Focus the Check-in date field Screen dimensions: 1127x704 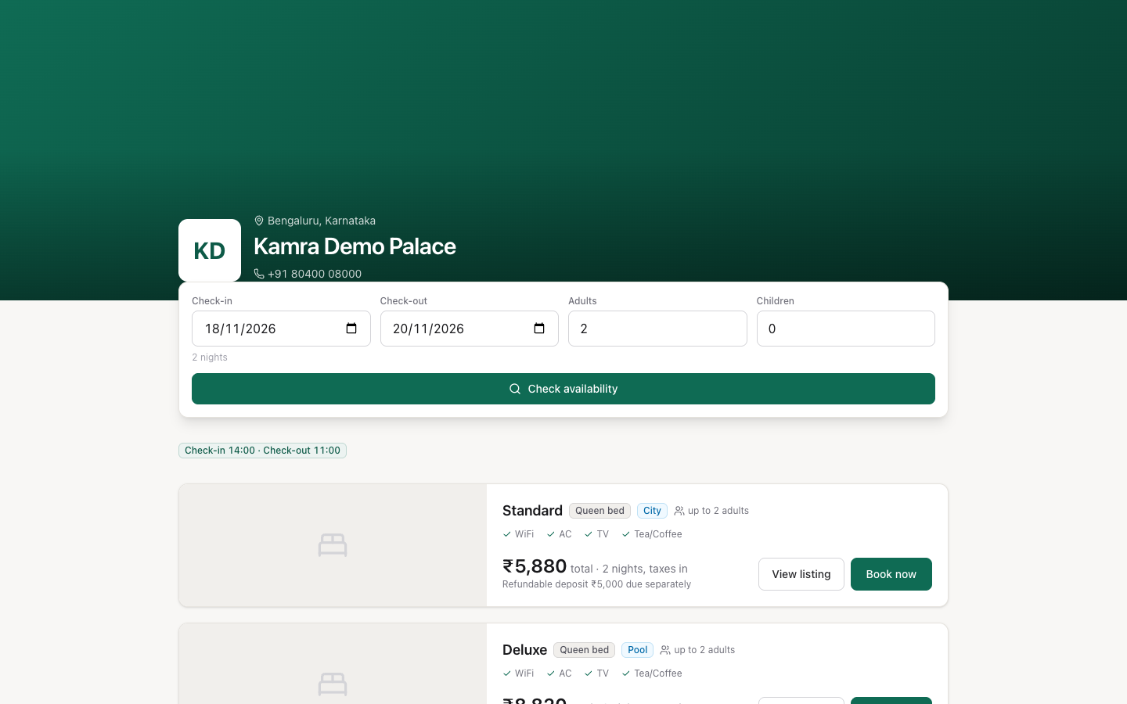coord(281,329)
